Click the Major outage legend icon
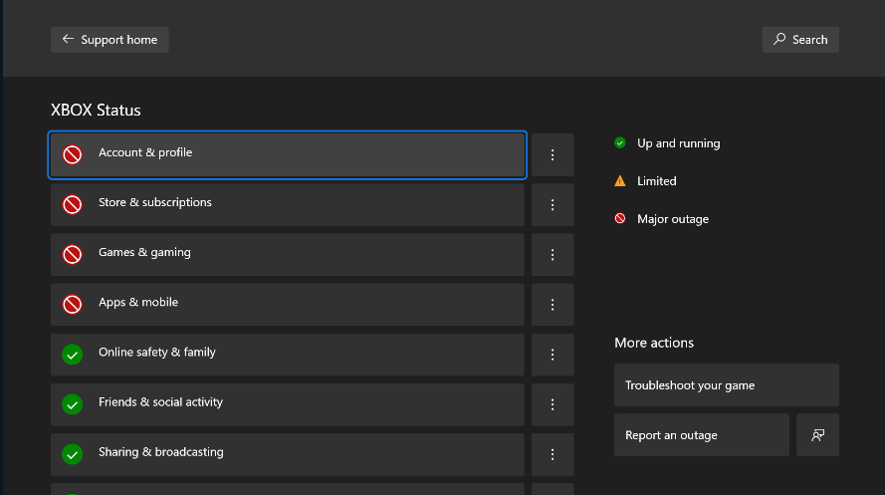 620,218
